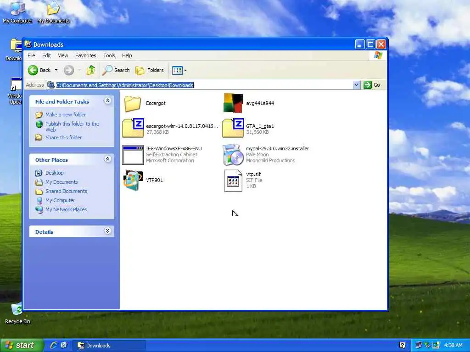Click Publish this folder to the Web
470x352 pixels.
pos(72,126)
